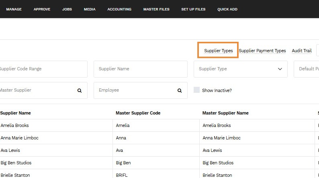The image size is (319, 178).
Task: Select Brielle Stanton in Supplier Name column
Action: tap(15, 175)
